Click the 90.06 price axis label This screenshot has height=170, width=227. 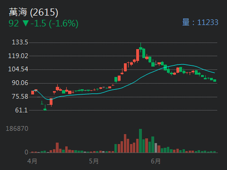pyautogui.click(x=20, y=83)
